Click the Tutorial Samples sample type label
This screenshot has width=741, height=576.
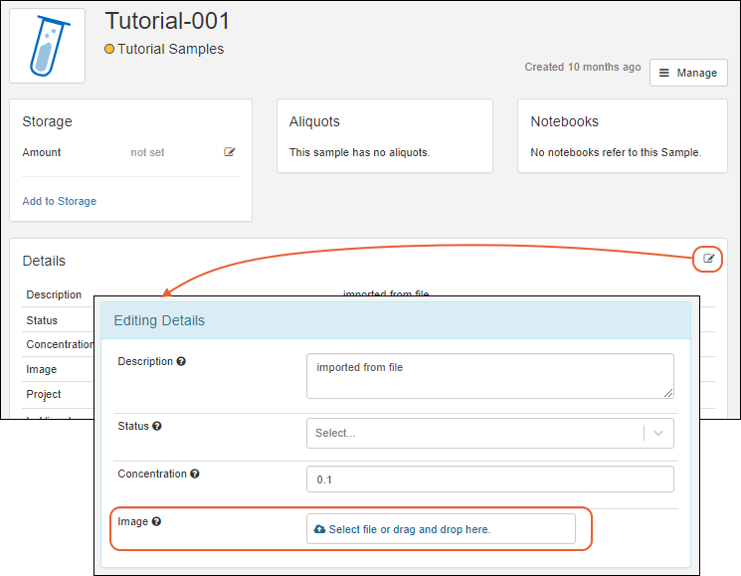(x=170, y=49)
